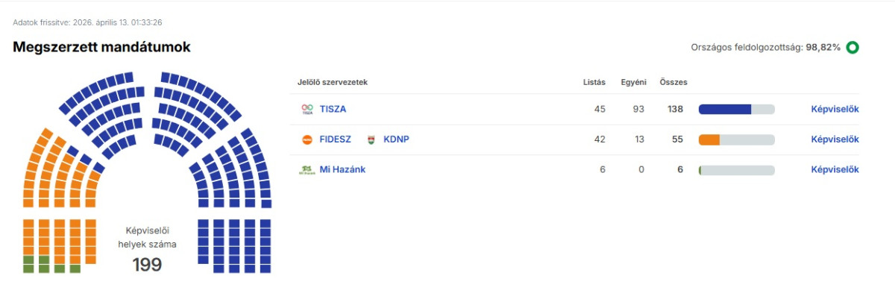Open the TISZA party link
The height and width of the screenshot is (302, 895).
pyautogui.click(x=333, y=109)
